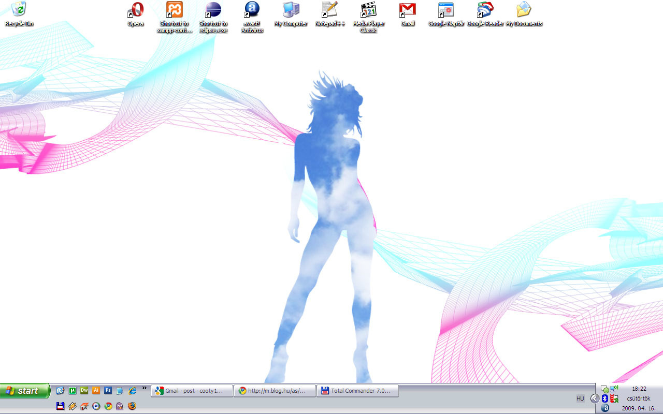Viewport: 663px width, 414px height.
Task: Open the red arrows tray icon
Action: pos(614,398)
